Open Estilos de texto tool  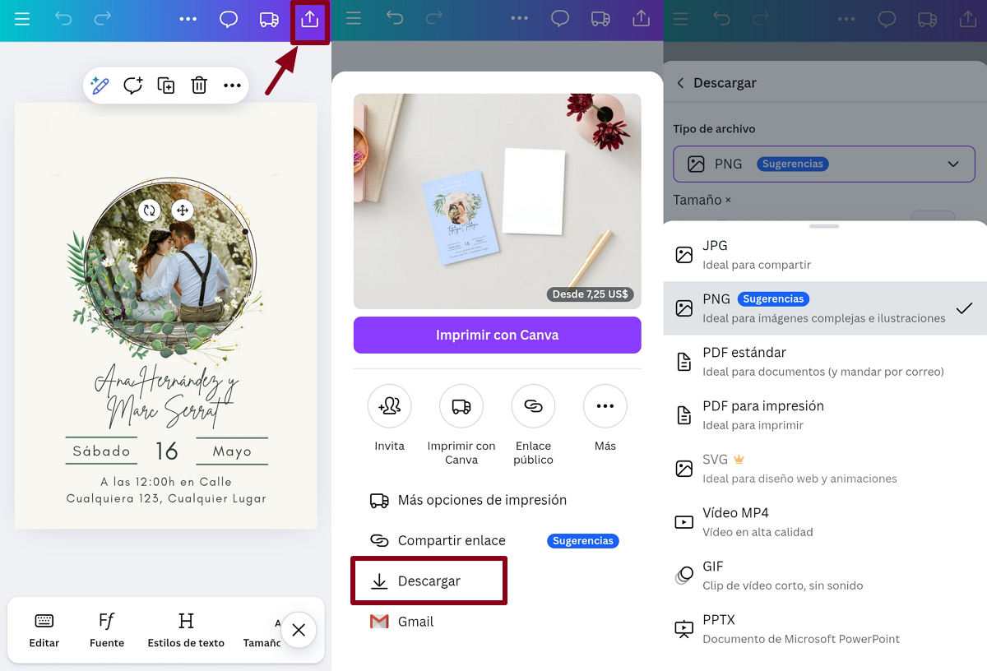pyautogui.click(x=186, y=631)
